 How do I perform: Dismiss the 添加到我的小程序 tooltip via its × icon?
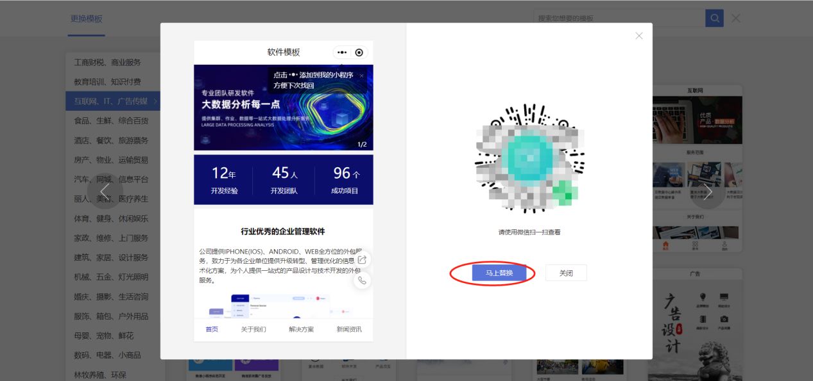tap(363, 76)
